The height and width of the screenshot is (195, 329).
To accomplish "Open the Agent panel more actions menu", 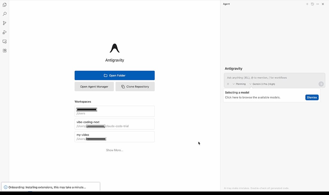I will pos(318,4).
